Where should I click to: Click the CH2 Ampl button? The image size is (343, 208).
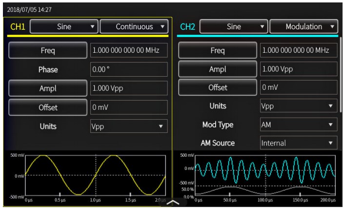pyautogui.click(x=218, y=69)
